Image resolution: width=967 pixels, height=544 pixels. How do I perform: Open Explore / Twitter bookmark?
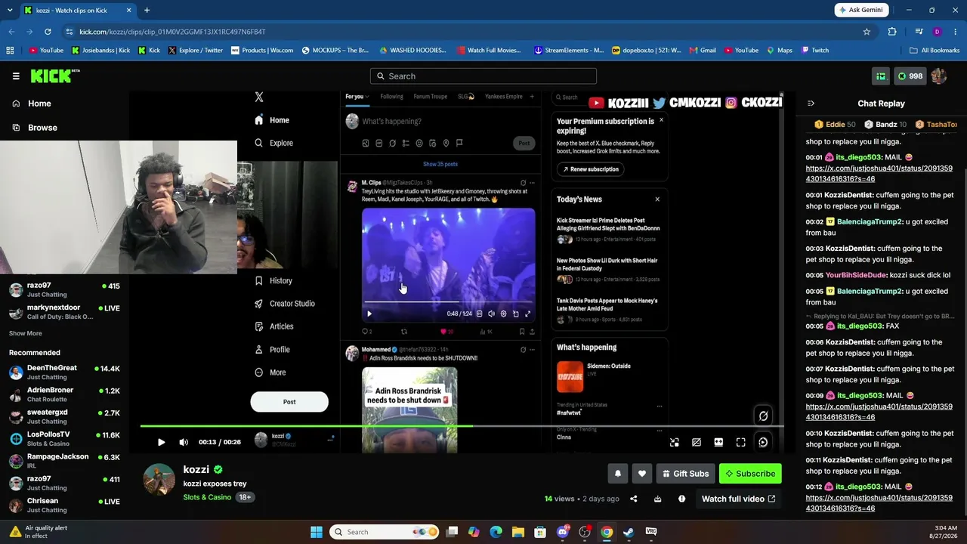pos(196,51)
